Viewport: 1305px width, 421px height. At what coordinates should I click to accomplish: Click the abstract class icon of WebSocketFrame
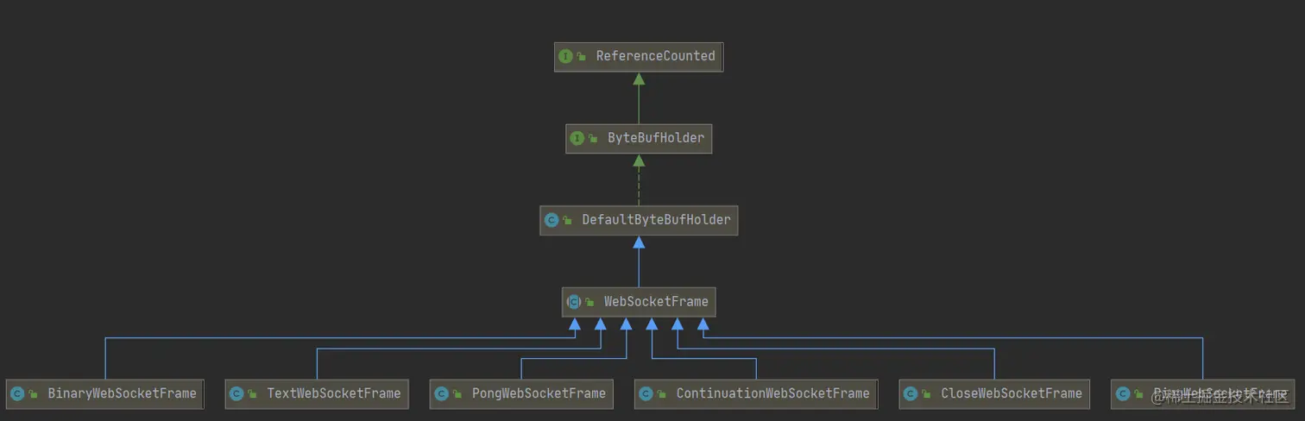point(574,302)
